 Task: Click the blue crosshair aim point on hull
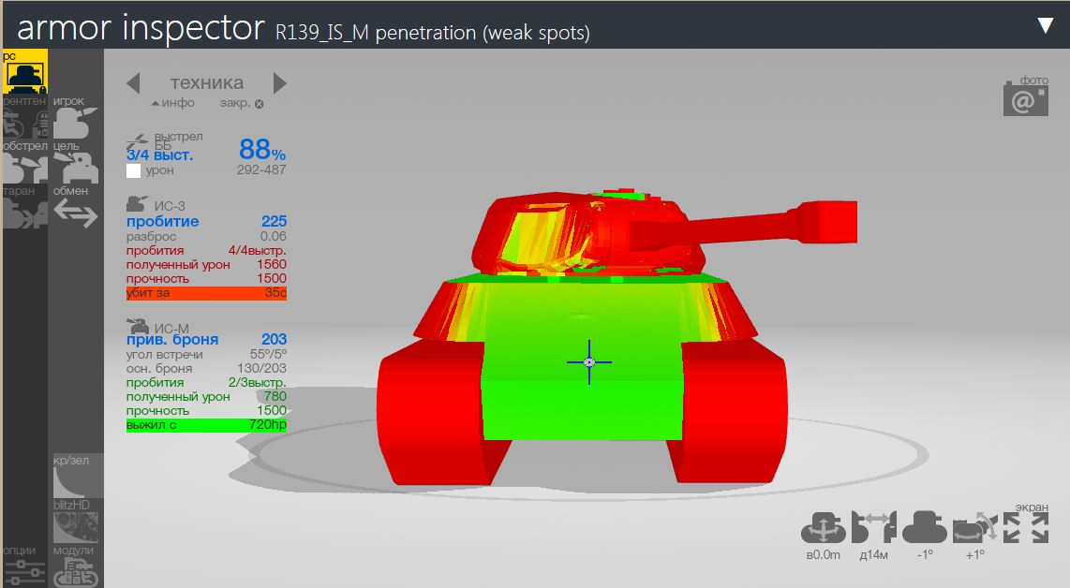point(589,362)
